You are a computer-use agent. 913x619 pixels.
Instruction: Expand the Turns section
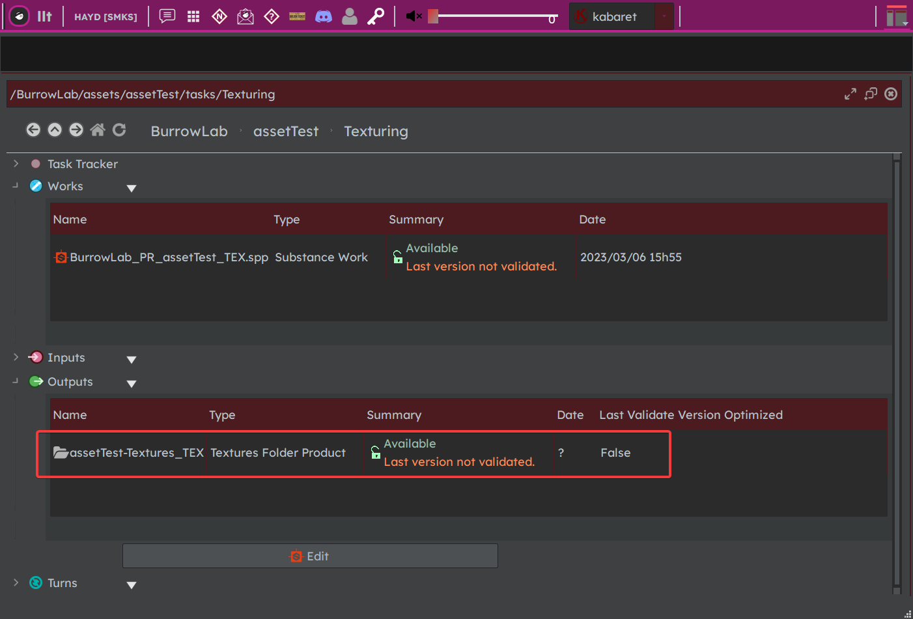point(16,583)
